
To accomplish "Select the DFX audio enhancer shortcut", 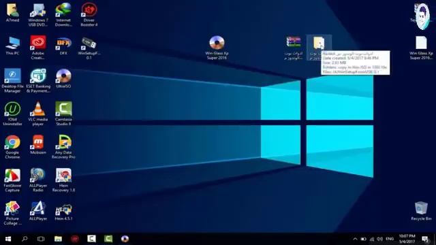I will pos(63,43).
